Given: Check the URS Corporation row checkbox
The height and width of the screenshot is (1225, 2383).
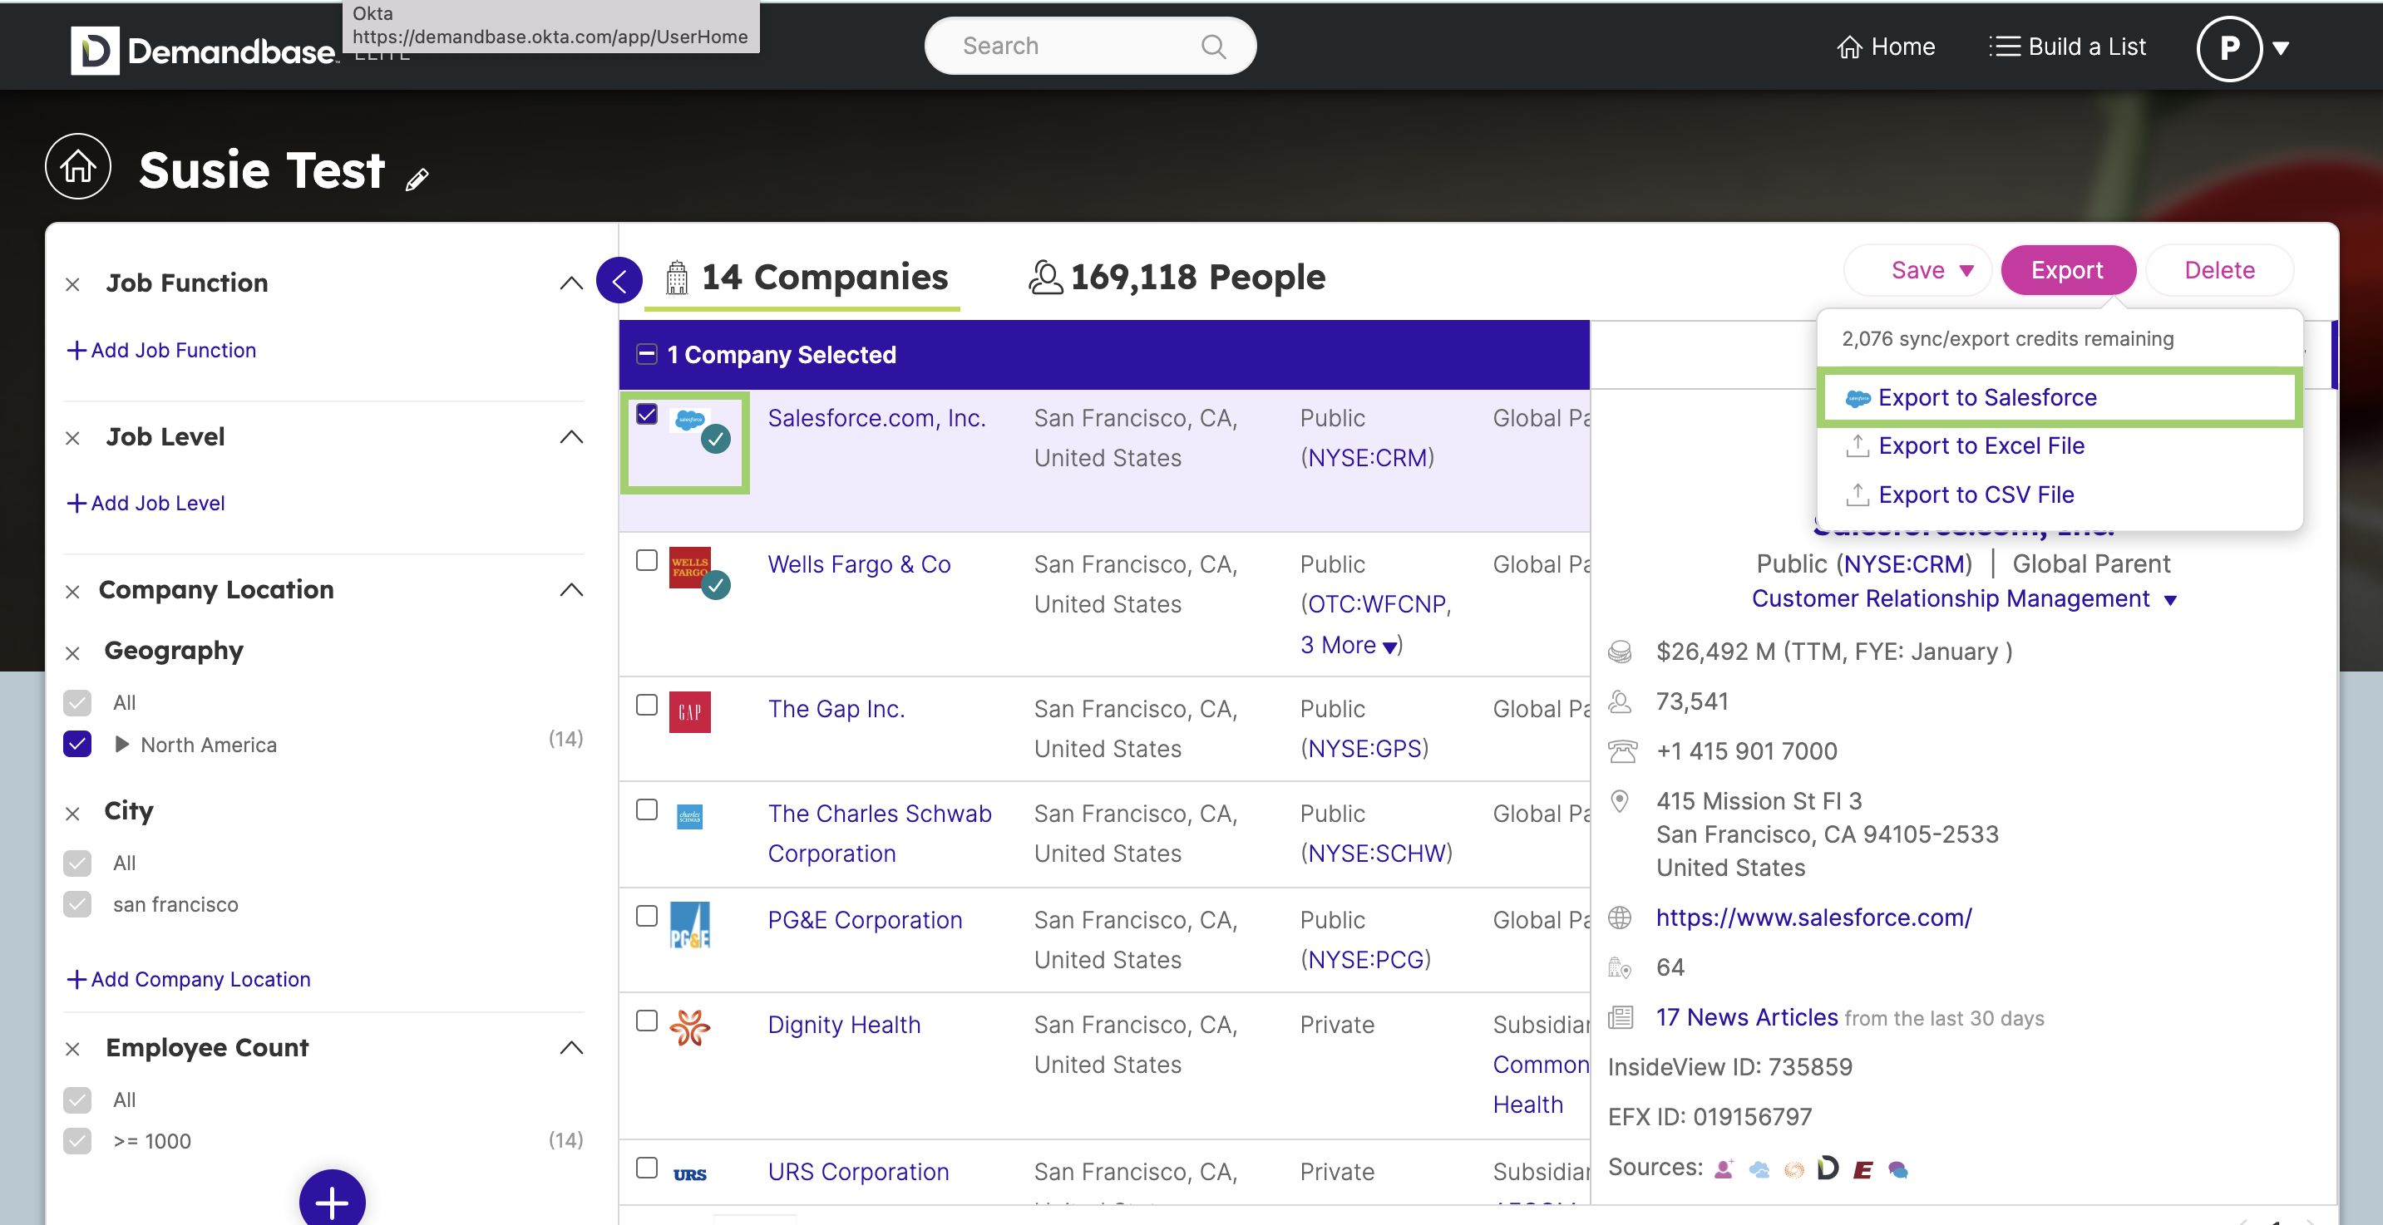Looking at the screenshot, I should point(647,1167).
